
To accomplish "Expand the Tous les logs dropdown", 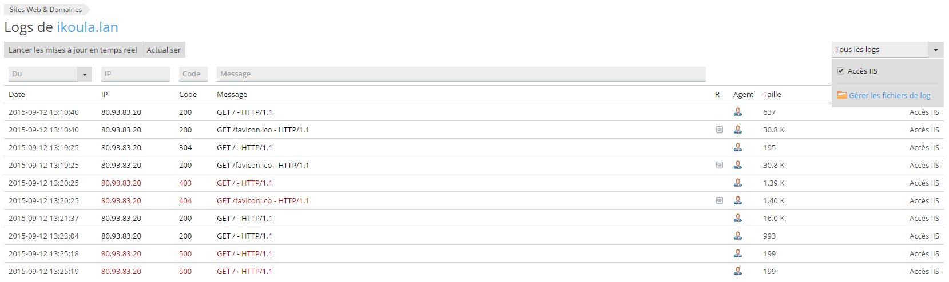I will pyautogui.click(x=935, y=50).
